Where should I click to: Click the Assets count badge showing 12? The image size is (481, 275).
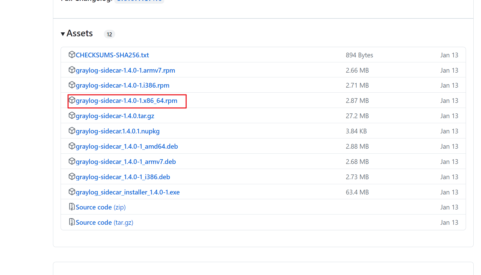109,34
